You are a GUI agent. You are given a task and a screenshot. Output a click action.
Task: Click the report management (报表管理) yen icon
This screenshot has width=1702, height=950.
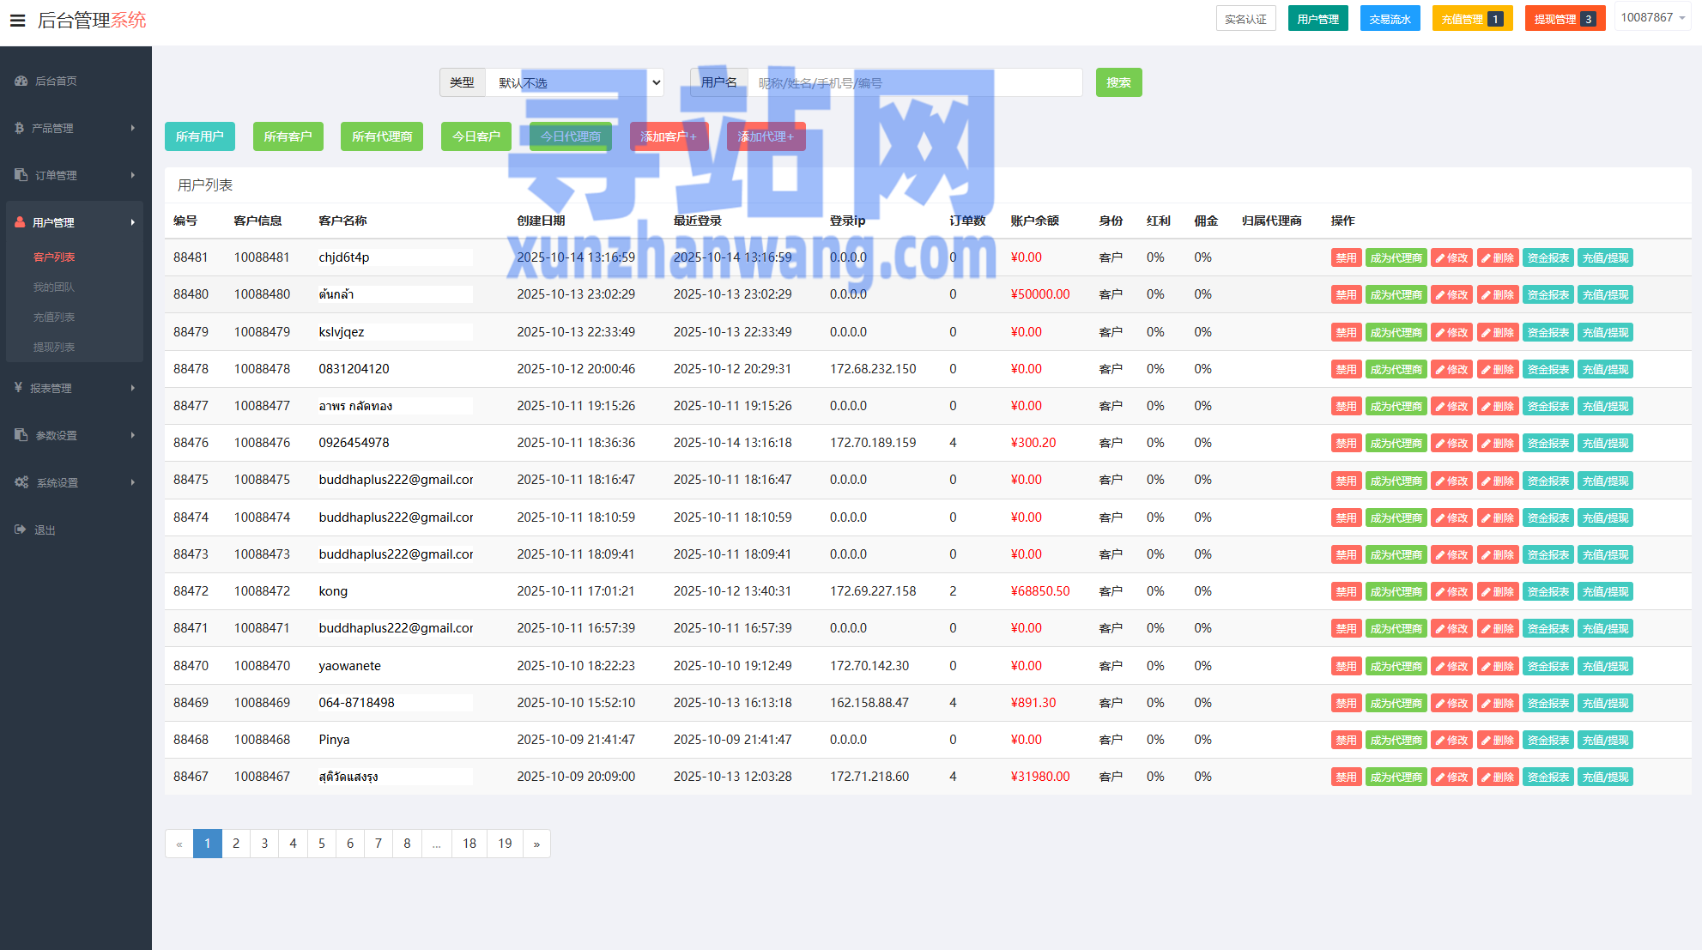[18, 388]
